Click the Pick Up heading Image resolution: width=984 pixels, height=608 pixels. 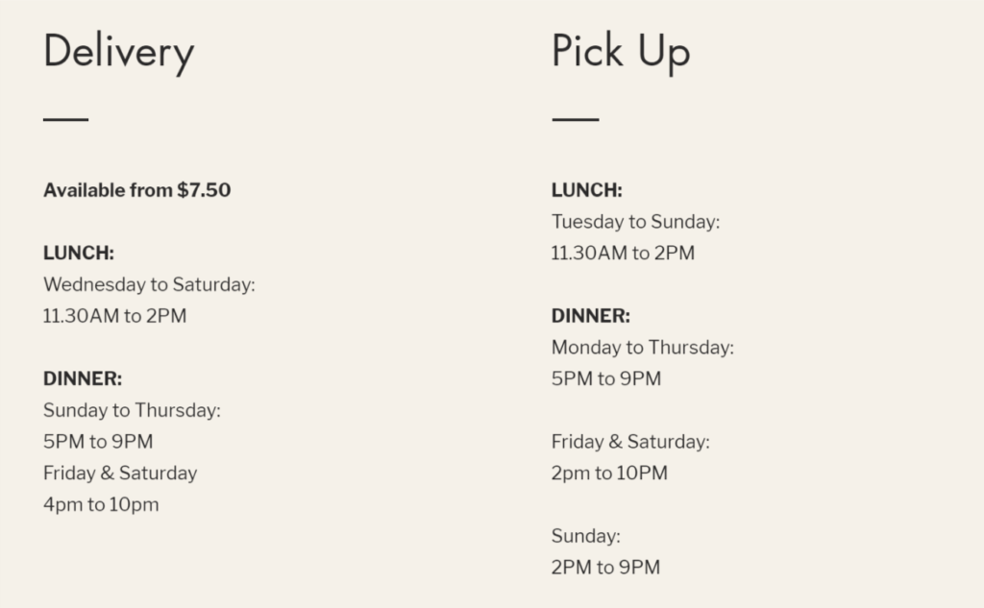pyautogui.click(x=620, y=51)
